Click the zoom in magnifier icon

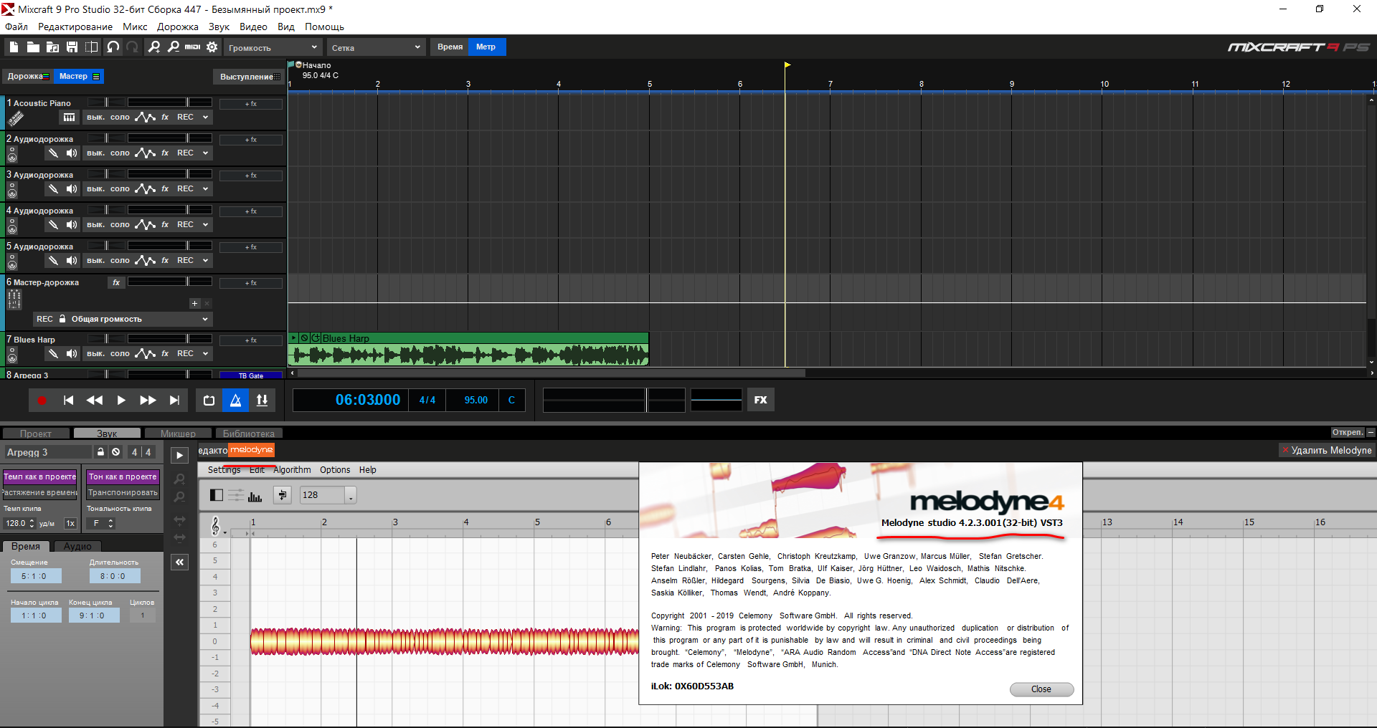click(153, 47)
